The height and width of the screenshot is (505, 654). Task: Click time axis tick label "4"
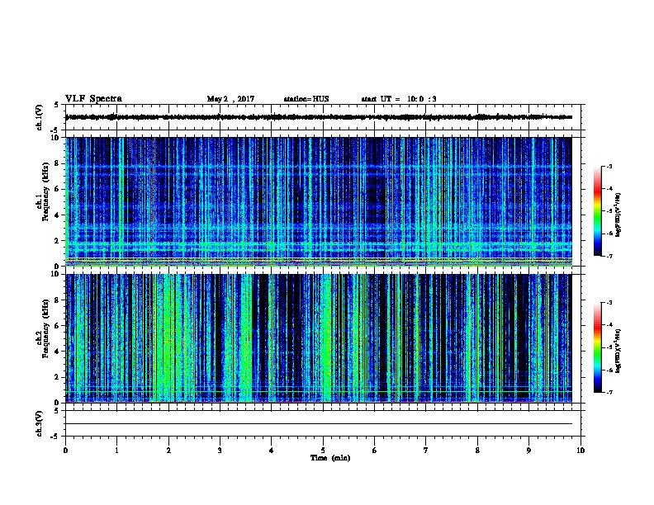(x=272, y=451)
